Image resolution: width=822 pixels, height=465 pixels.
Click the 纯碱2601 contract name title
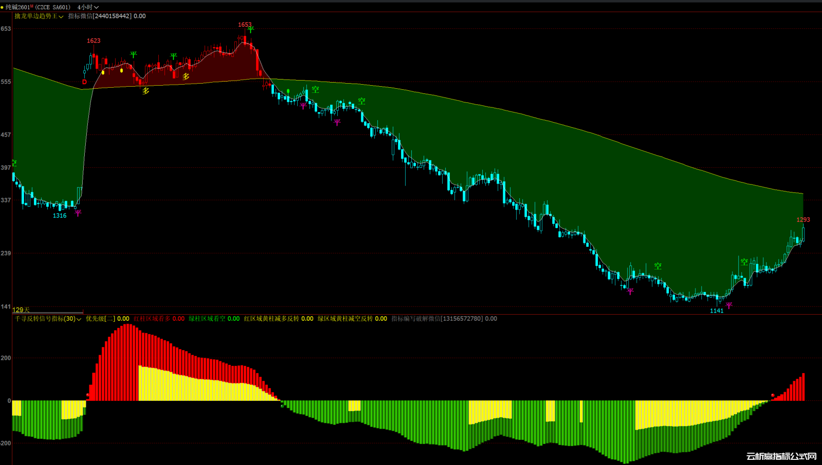pos(18,7)
